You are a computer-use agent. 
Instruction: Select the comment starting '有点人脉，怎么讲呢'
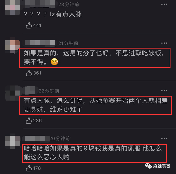[96, 105]
